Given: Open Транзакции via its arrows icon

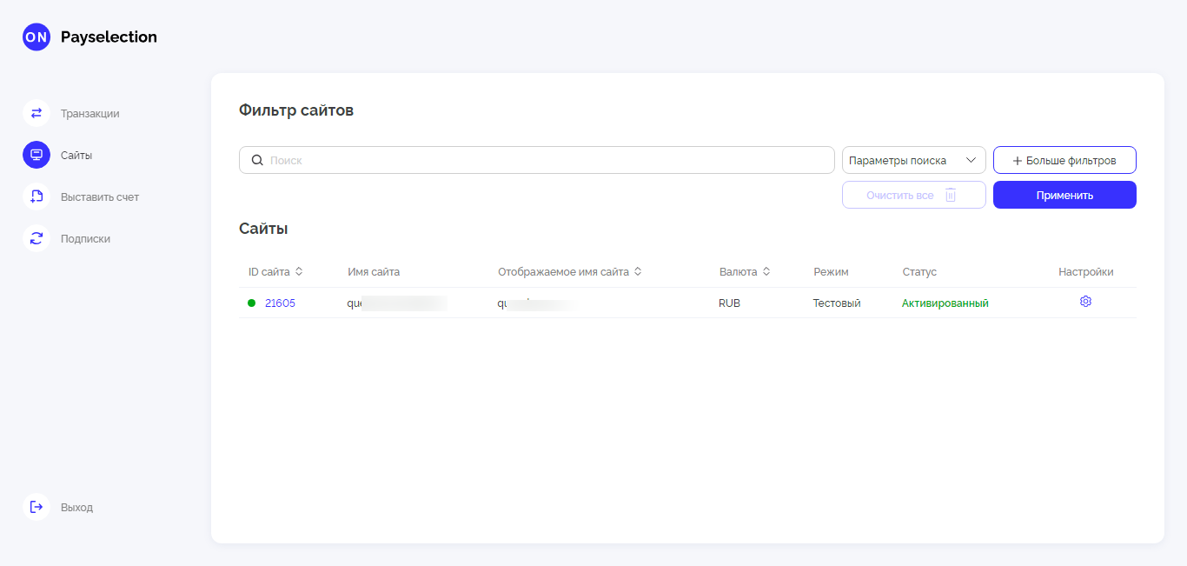Looking at the screenshot, I should [36, 113].
